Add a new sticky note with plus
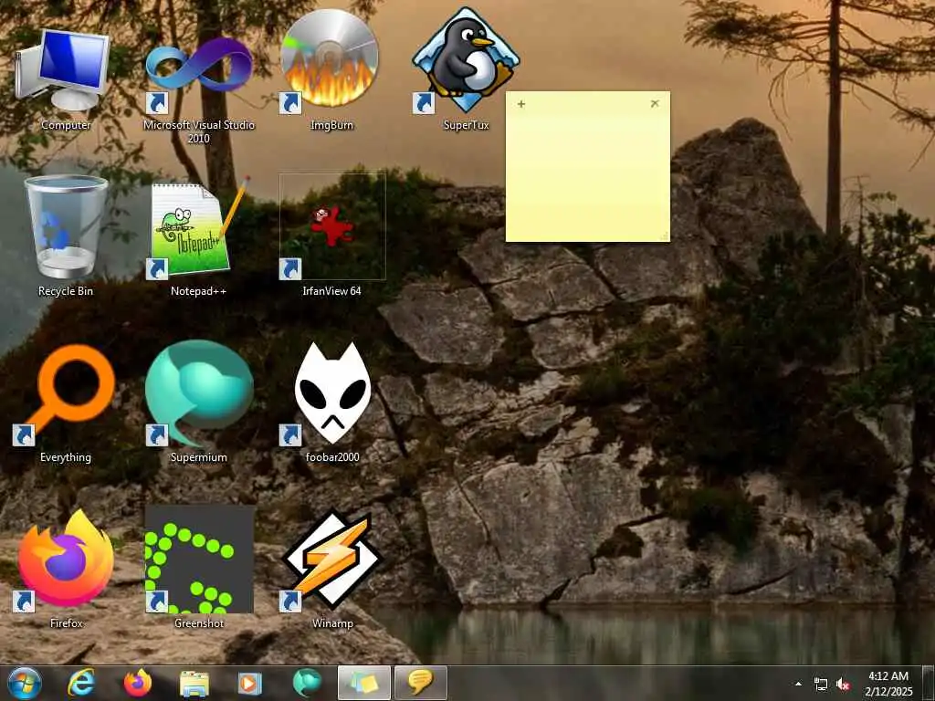 pos(521,104)
